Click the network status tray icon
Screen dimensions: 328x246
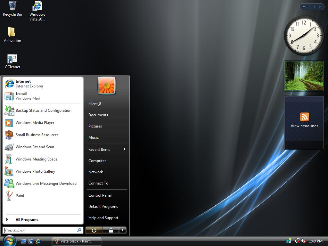pos(297,241)
